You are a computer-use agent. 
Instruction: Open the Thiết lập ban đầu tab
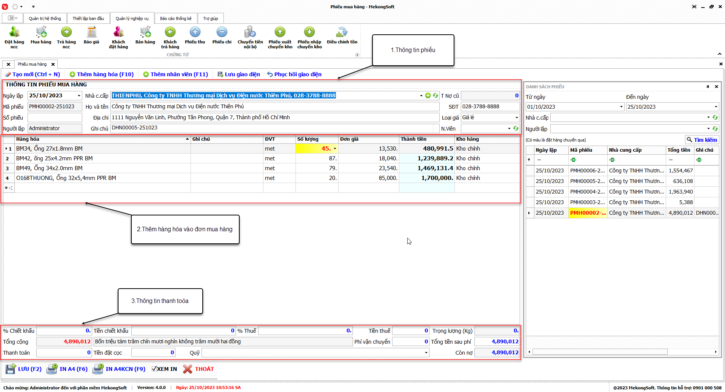(88, 18)
